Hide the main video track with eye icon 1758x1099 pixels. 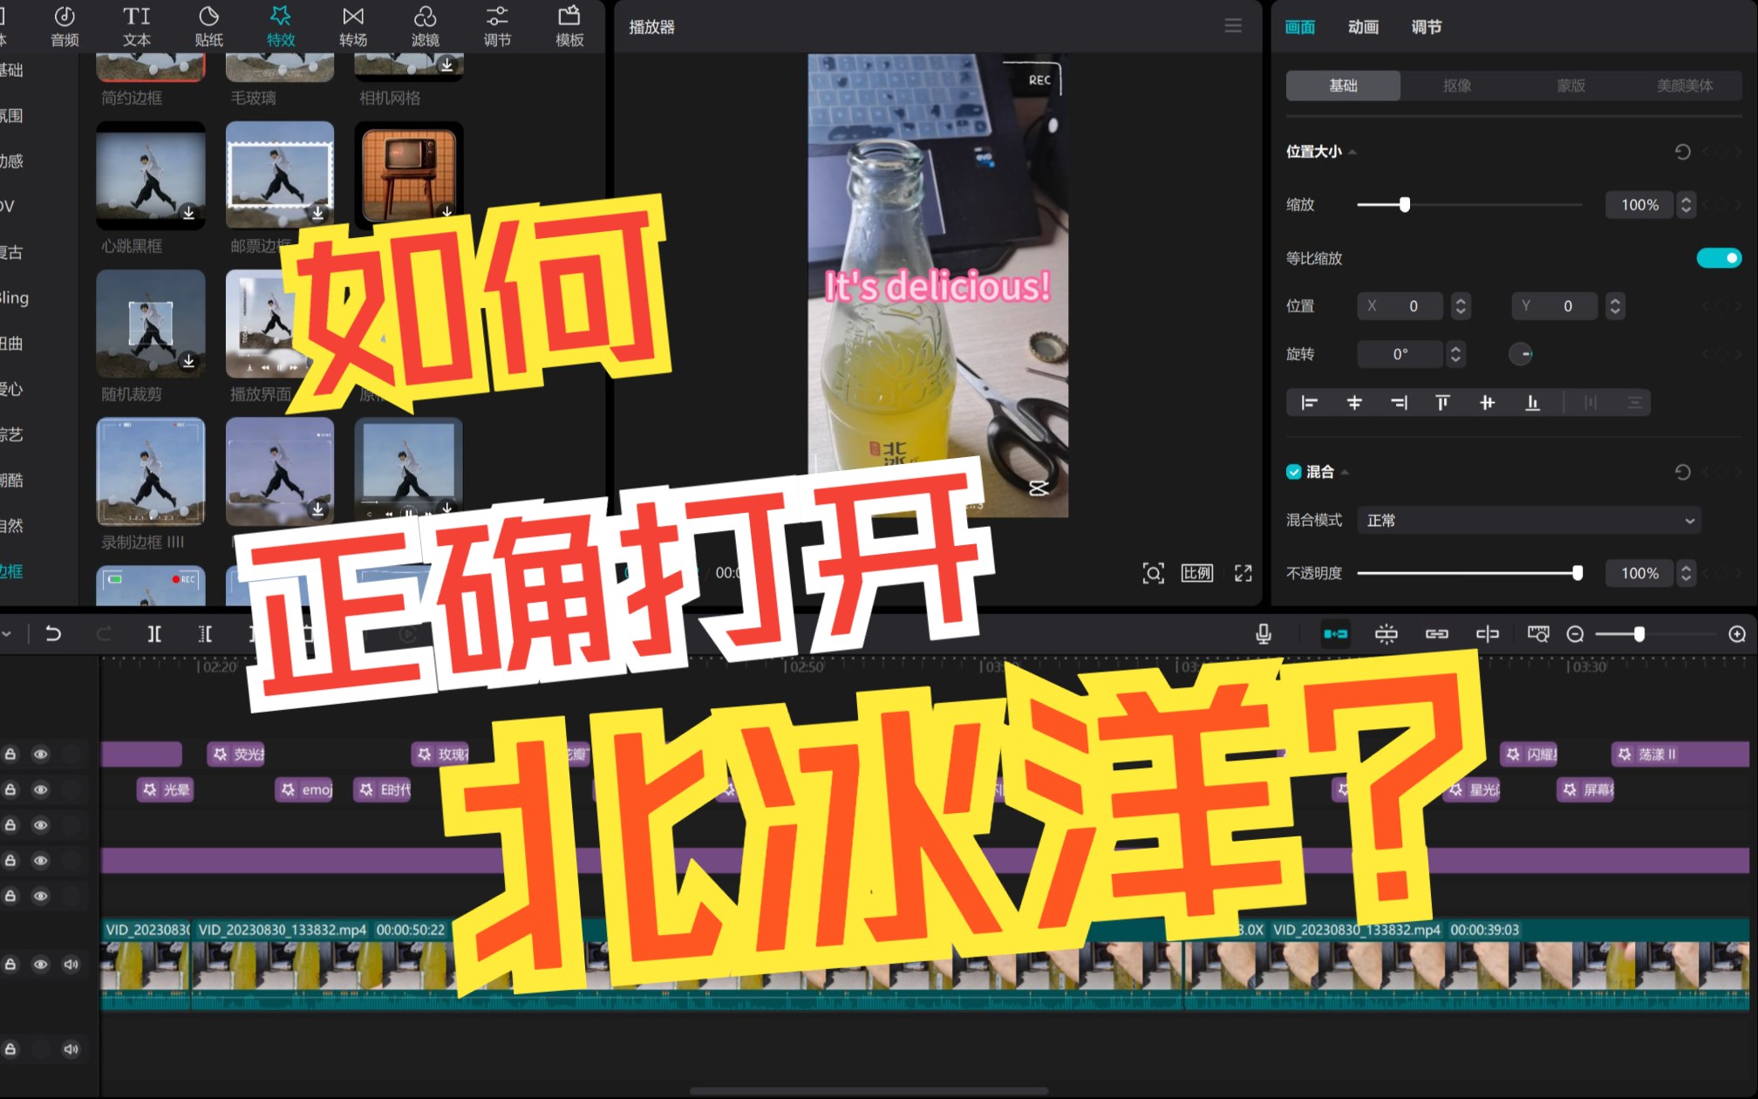tap(40, 964)
